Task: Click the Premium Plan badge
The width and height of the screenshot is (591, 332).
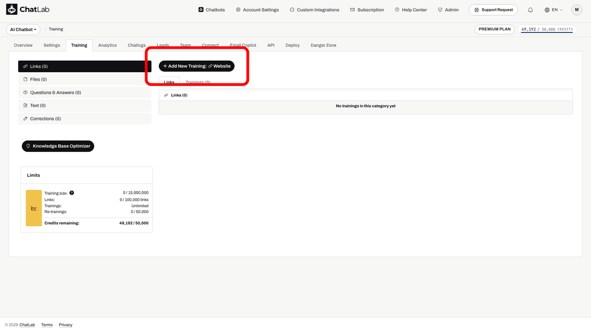Action: tap(494, 29)
